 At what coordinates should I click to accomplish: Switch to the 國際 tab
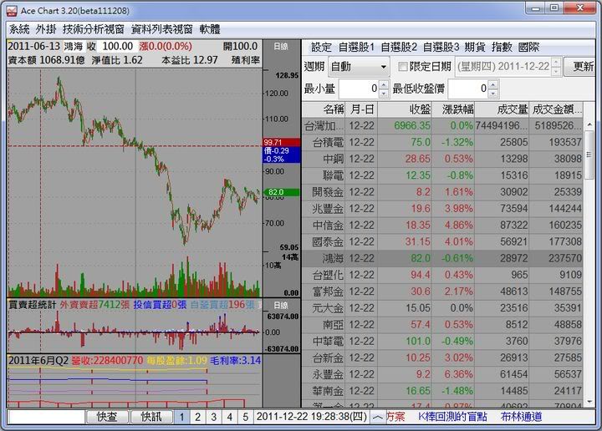[528, 47]
